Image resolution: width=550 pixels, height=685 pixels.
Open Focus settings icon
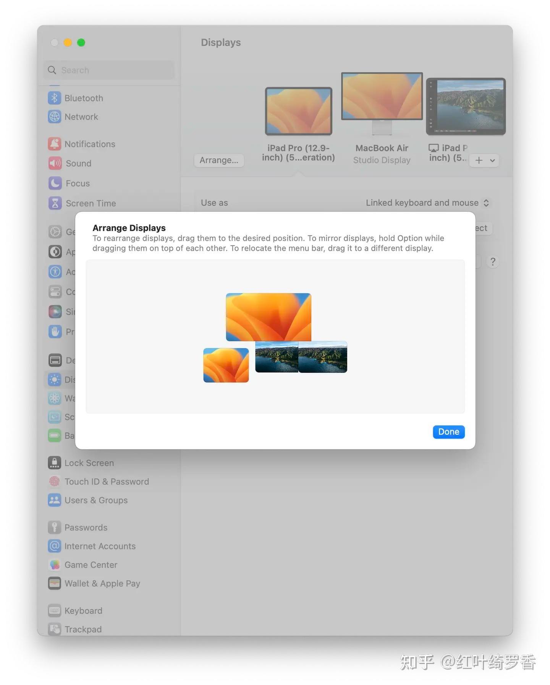55,183
